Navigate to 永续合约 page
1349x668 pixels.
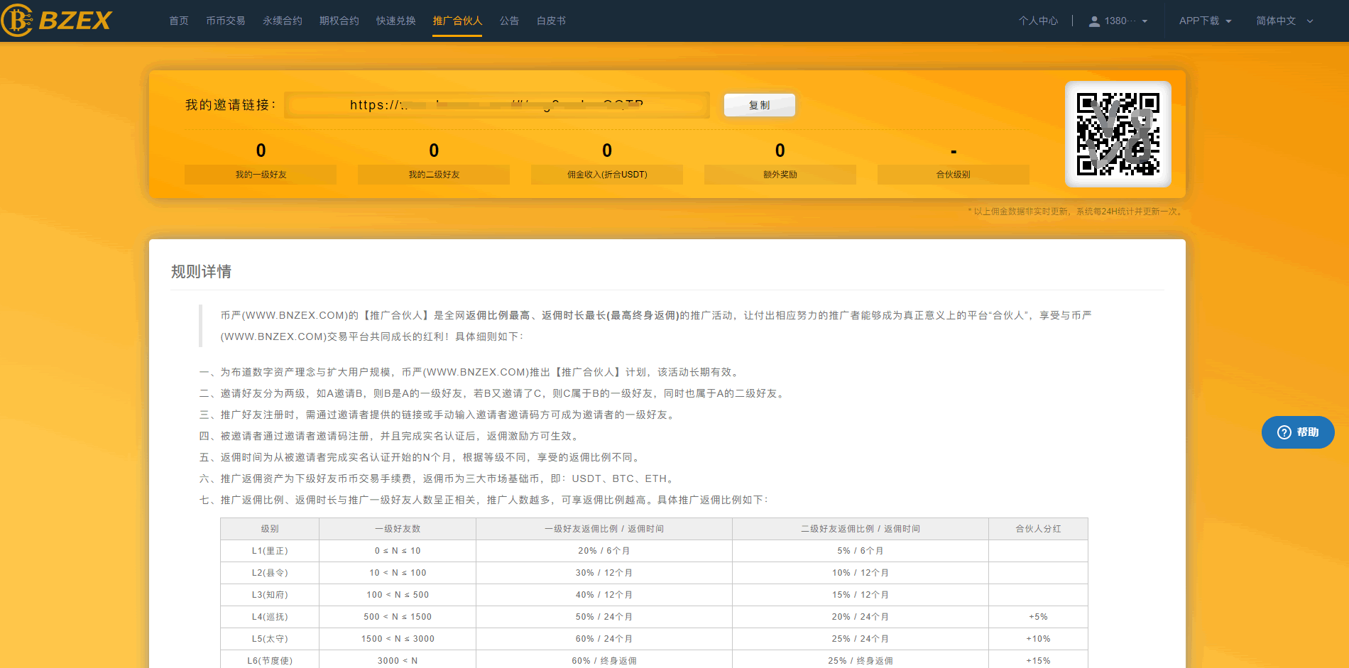[x=283, y=21]
